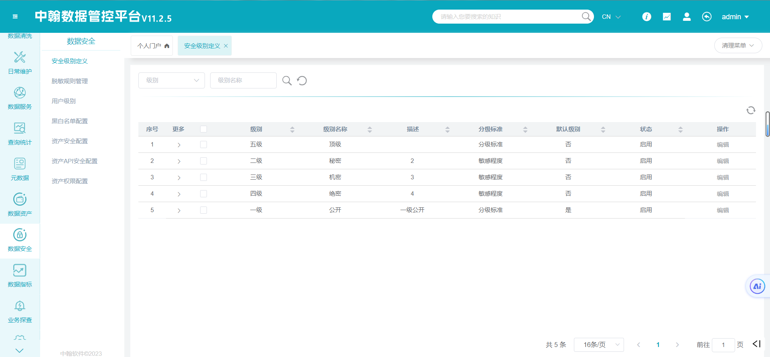Image resolution: width=770 pixels, height=357 pixels.
Task: Open 脱敏规则管理 menu item
Action: pos(70,81)
